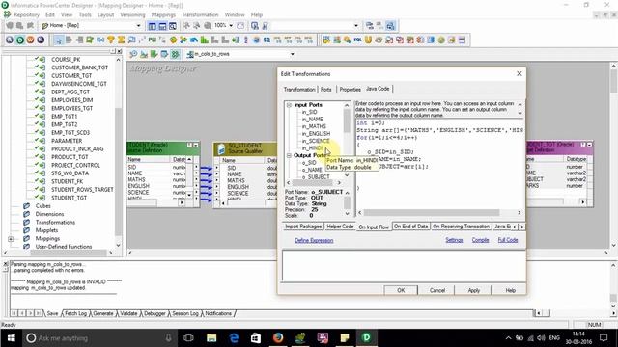Select the f(x) Expression transformation icon
The image size is (618, 347).
click(100, 40)
